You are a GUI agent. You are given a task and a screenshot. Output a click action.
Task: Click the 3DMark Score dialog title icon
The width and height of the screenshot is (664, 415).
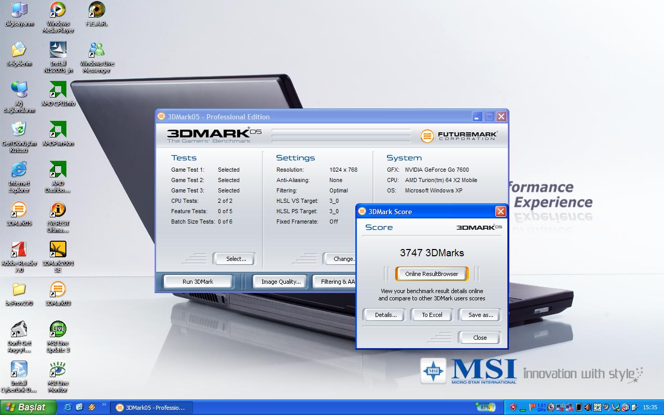click(362, 211)
